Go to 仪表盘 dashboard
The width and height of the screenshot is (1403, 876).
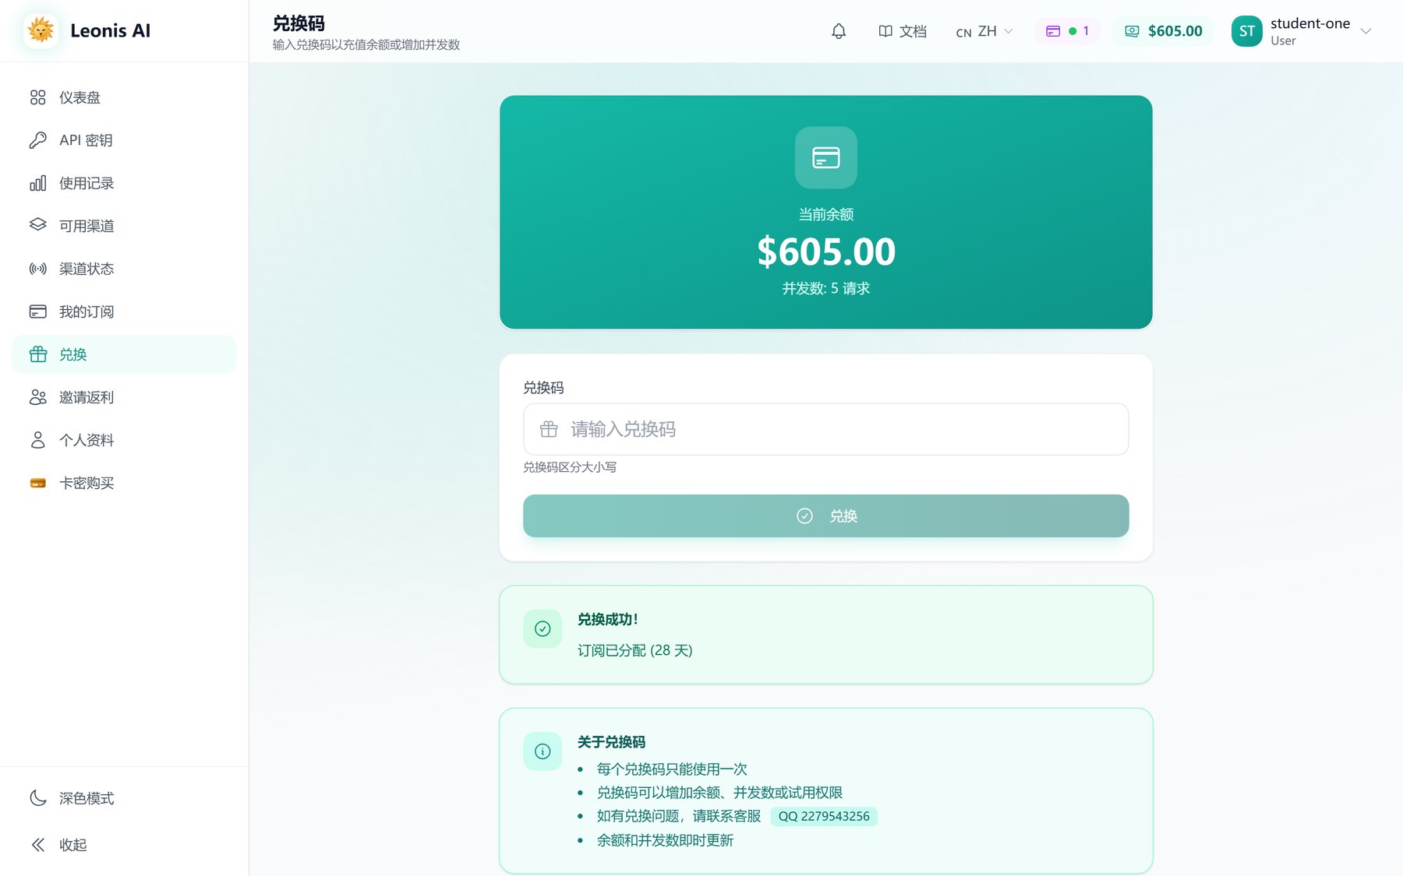coord(124,97)
